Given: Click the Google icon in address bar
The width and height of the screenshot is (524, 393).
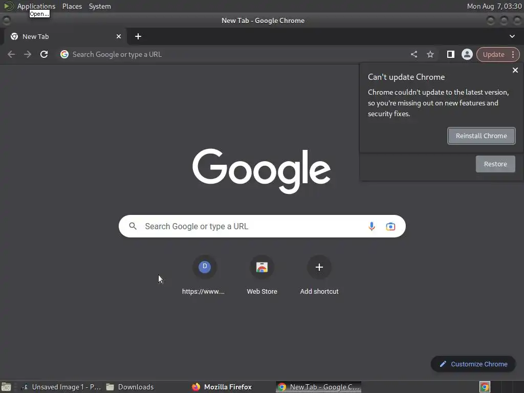Looking at the screenshot, I should point(64,54).
